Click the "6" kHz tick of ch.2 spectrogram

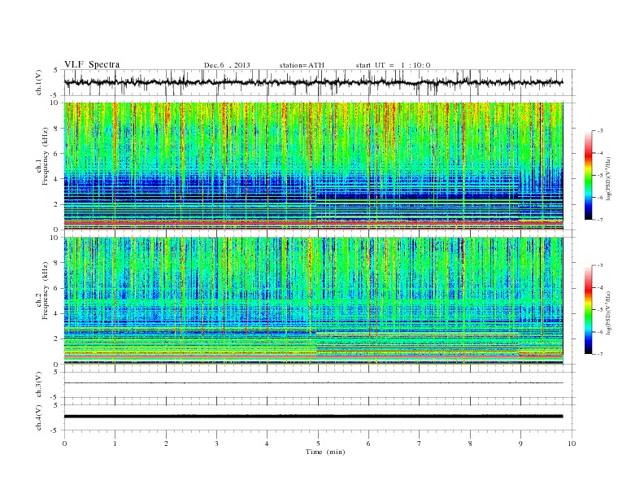tap(56, 288)
